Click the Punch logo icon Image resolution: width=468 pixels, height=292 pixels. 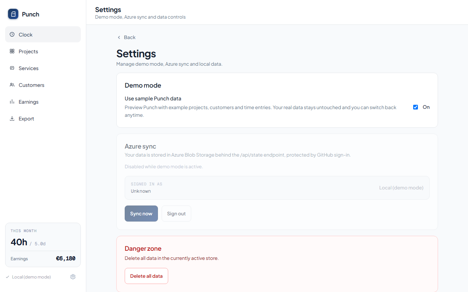click(13, 14)
